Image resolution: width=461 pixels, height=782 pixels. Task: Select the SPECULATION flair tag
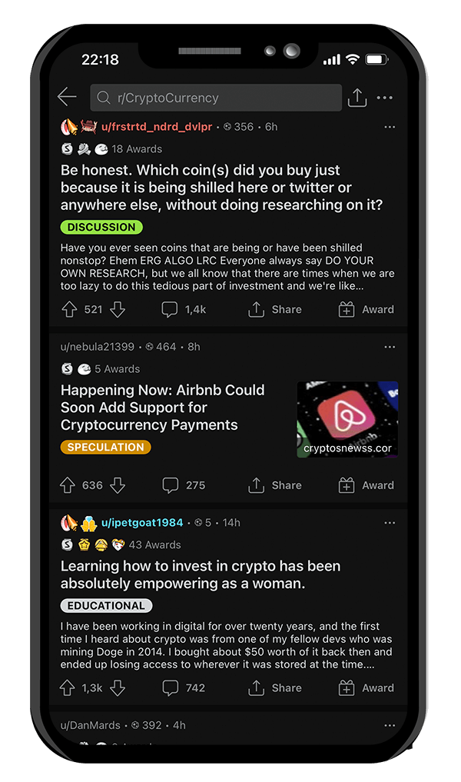click(x=105, y=446)
